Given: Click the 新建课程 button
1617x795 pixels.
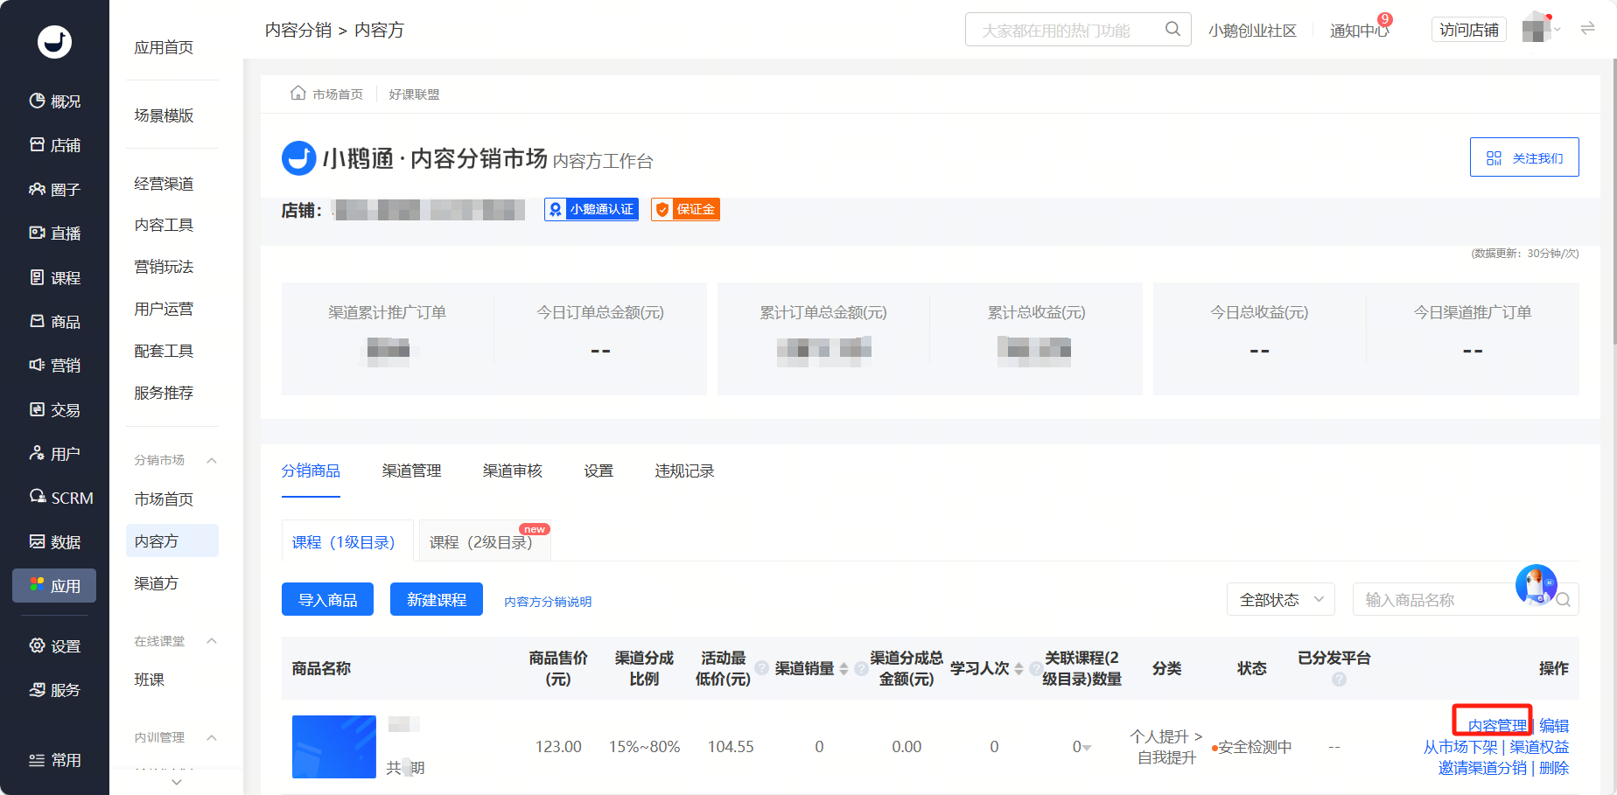Looking at the screenshot, I should click(437, 599).
